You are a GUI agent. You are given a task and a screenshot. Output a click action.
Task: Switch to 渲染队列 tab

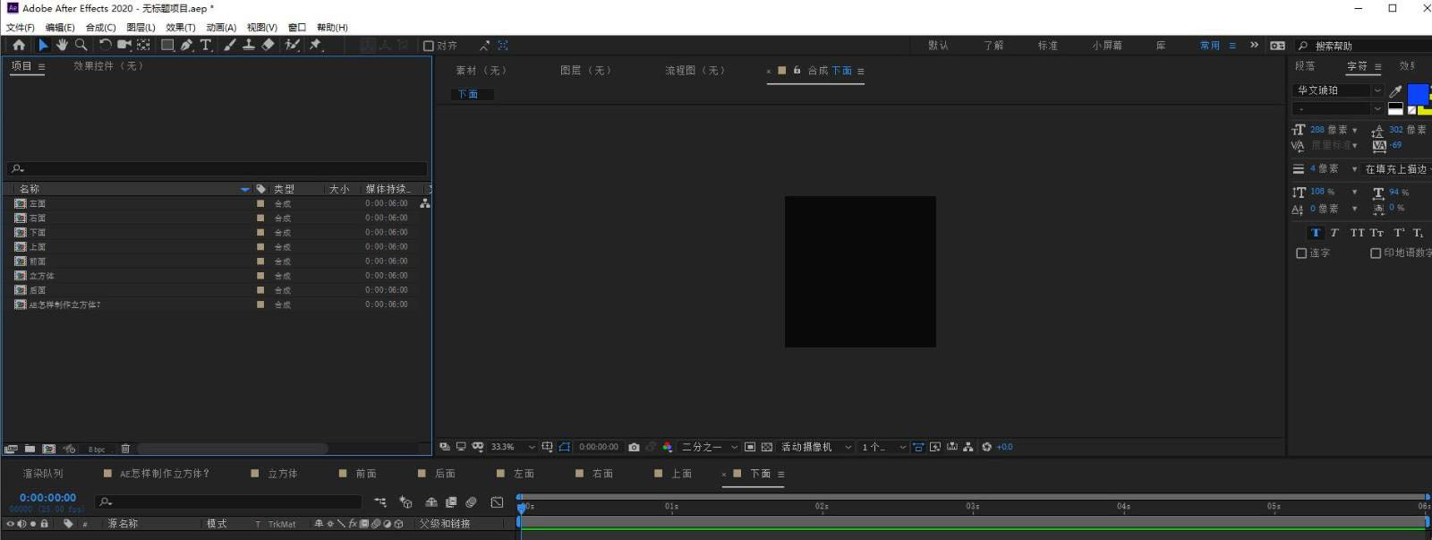click(43, 474)
